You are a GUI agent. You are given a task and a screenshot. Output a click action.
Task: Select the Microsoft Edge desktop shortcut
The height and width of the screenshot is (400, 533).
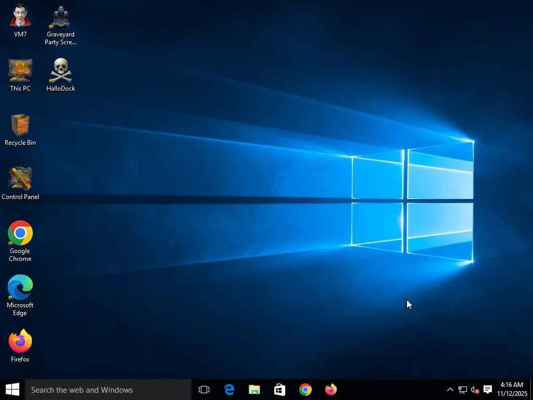[x=20, y=295]
